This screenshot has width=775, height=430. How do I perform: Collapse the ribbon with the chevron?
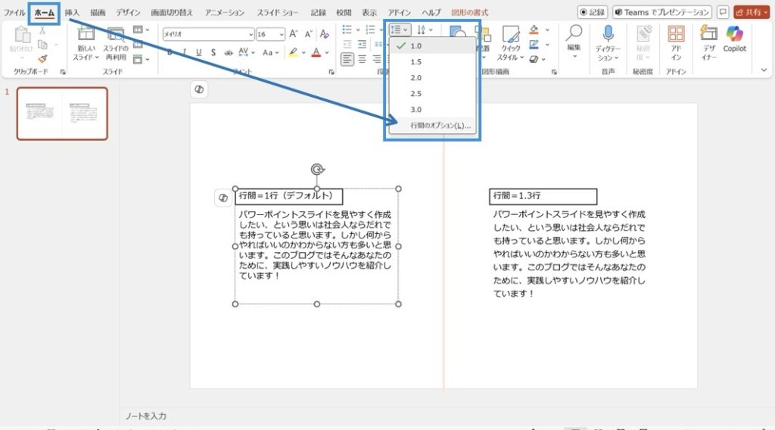coord(764,70)
